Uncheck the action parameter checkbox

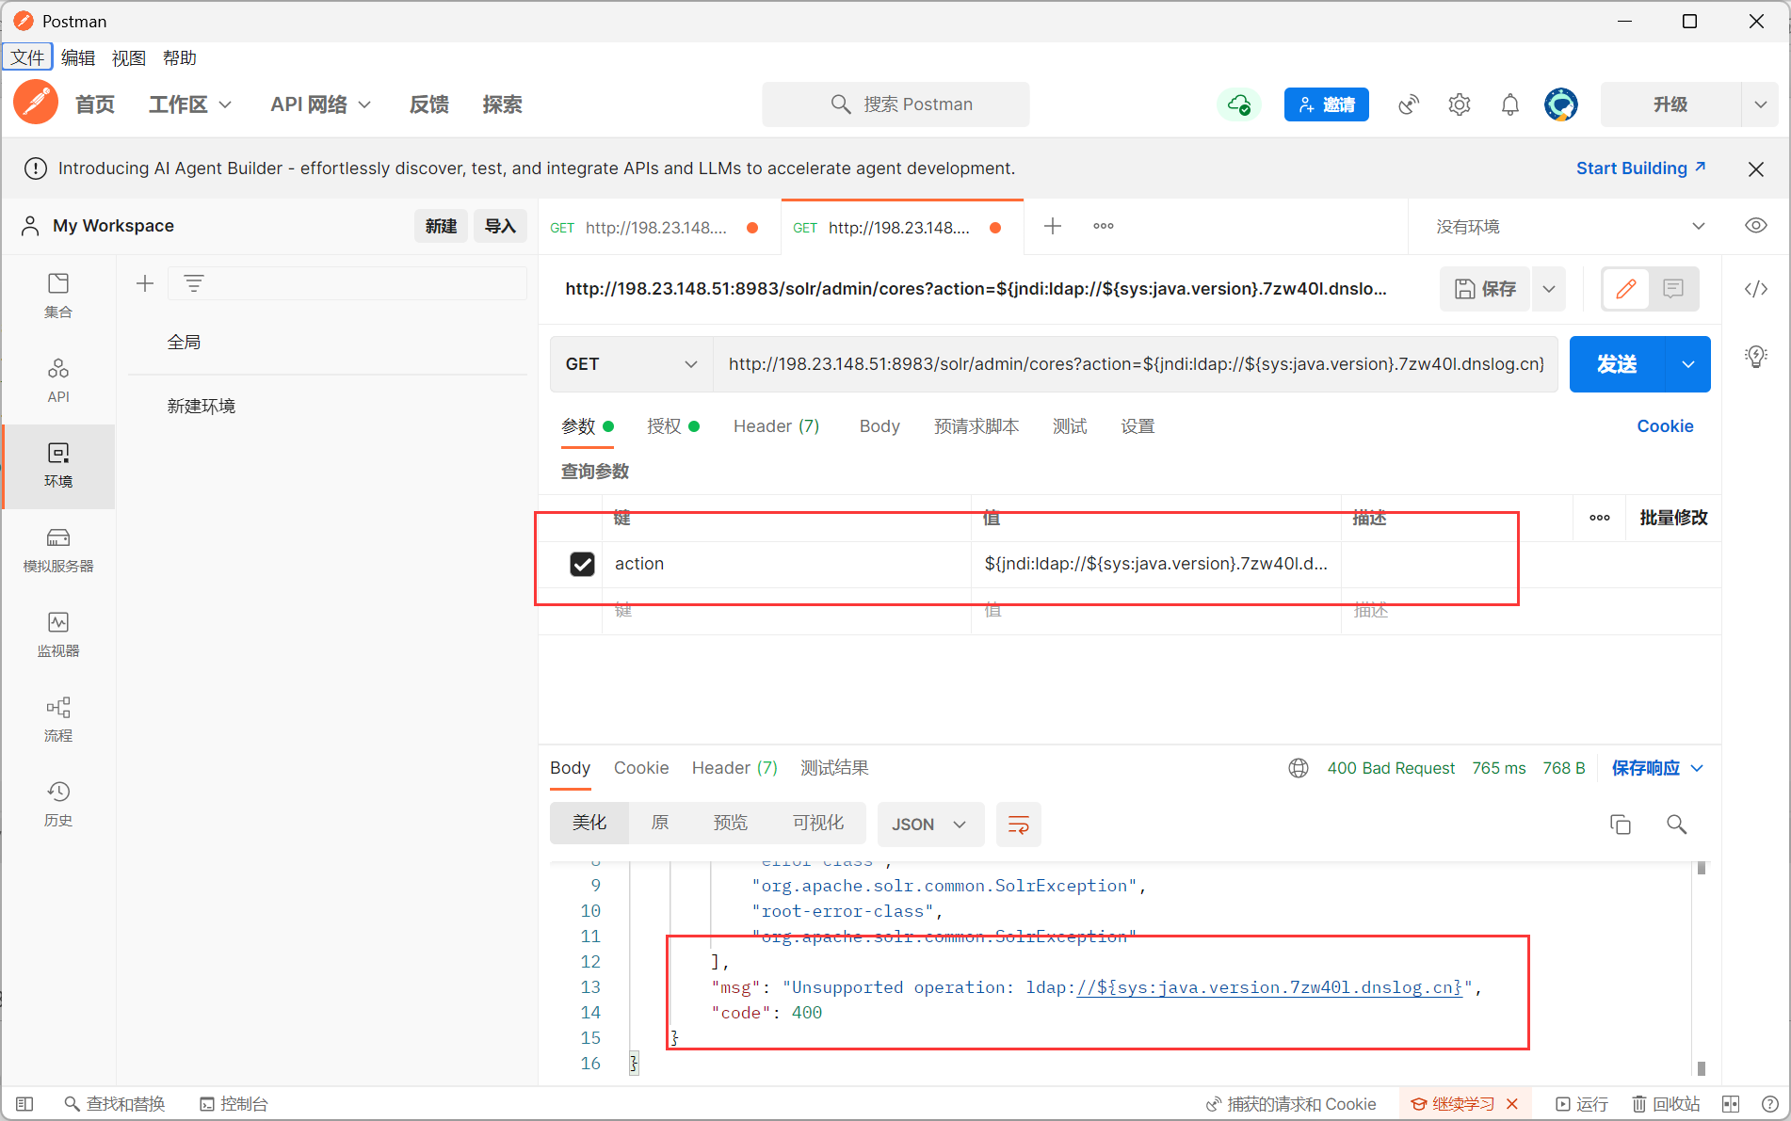pos(583,564)
